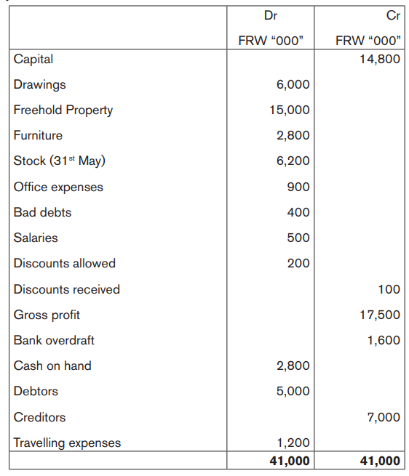Select the Bad debts label
409x476 pixels.
42,212
